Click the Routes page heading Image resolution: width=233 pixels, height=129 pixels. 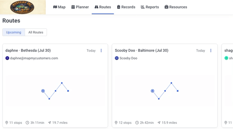[11, 21]
